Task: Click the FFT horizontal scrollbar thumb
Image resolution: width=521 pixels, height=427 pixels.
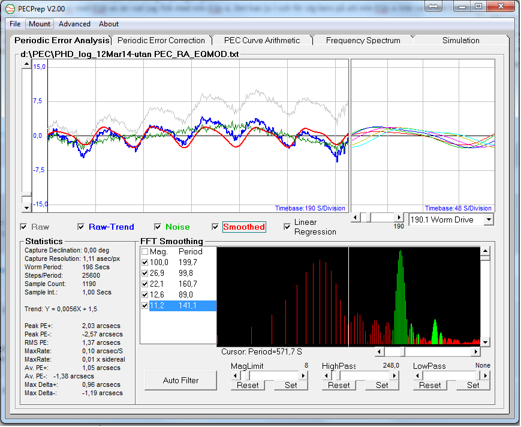Action: pyautogui.click(x=403, y=351)
